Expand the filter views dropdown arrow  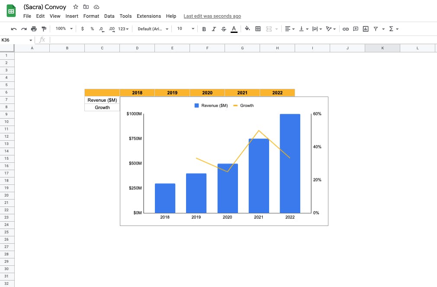tap(383, 29)
